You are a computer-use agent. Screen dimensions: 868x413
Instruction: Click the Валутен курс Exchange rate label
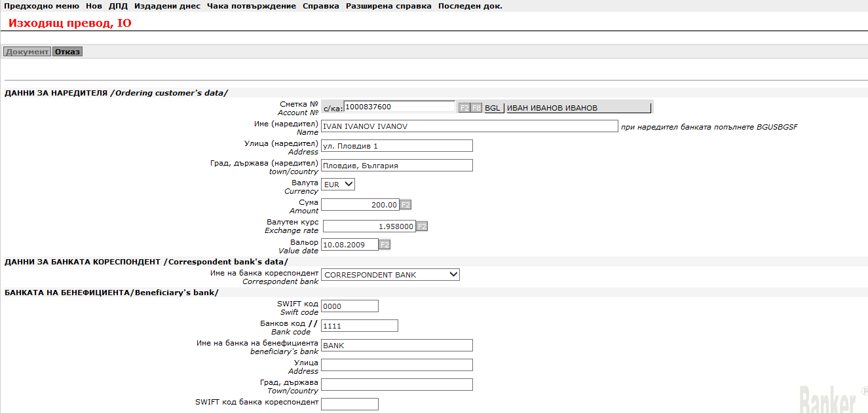(x=292, y=226)
